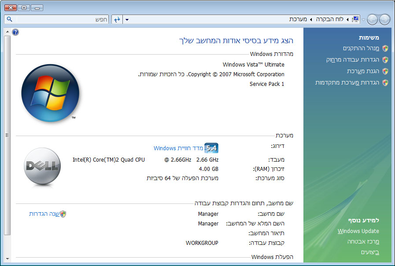Go forward with the Forward arrow button
The image size is (395, 266).
click(373, 19)
